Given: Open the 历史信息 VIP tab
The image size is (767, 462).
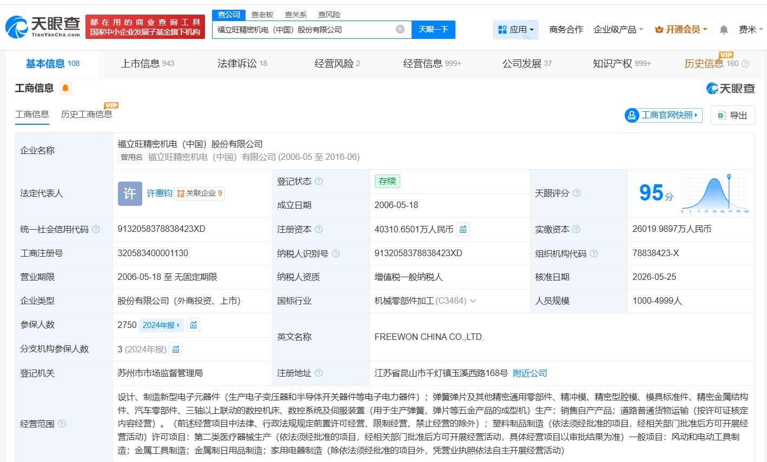Looking at the screenshot, I should [x=711, y=64].
